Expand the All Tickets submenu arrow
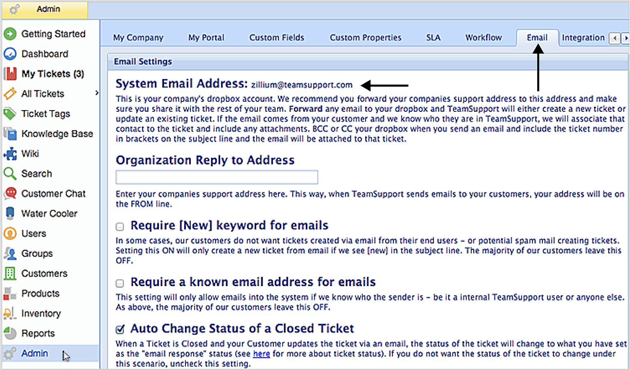The width and height of the screenshot is (630, 370). (x=97, y=93)
